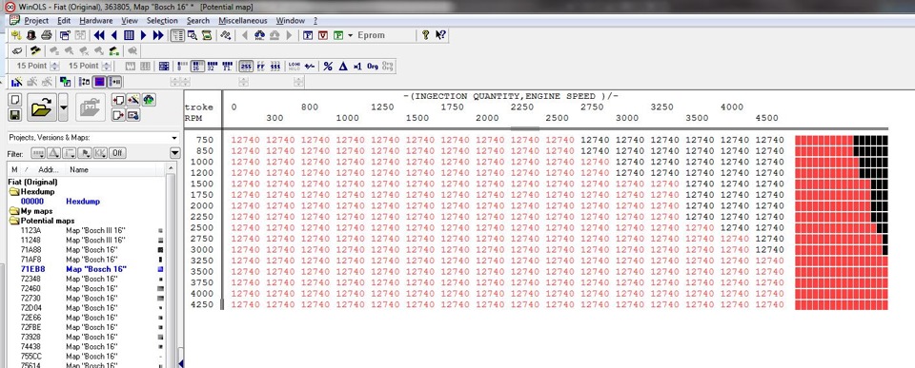
Task: Expand the black arrow right of the filters
Action: pos(175,153)
